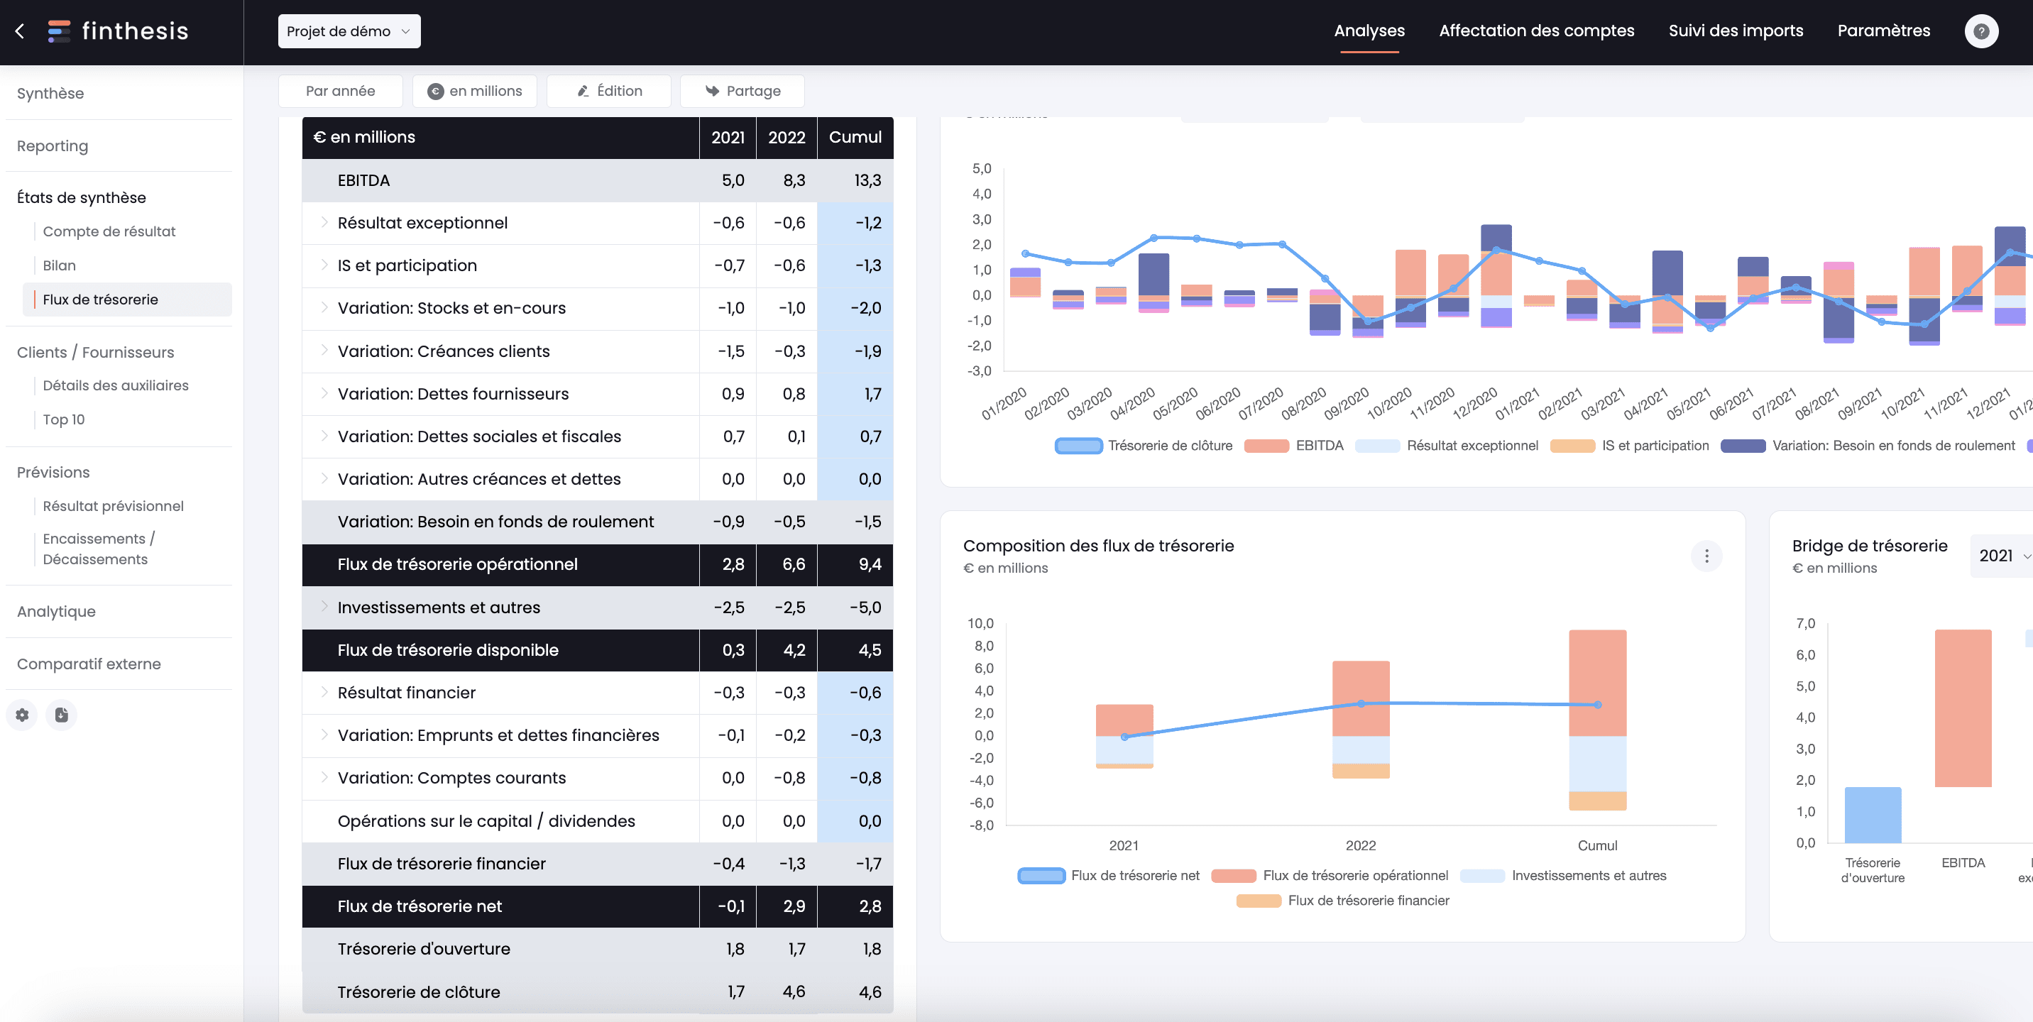Expand Variation: Emprunts et dettes financières row
2033x1022 pixels.
tap(324, 735)
